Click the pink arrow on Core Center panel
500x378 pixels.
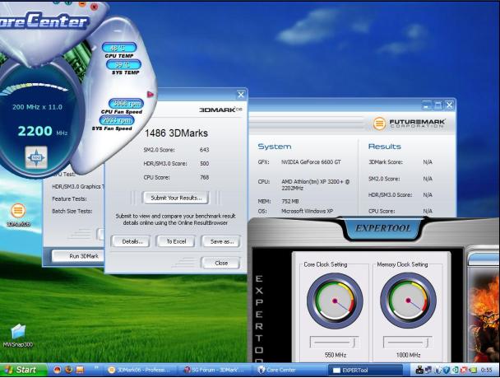[150, 95]
